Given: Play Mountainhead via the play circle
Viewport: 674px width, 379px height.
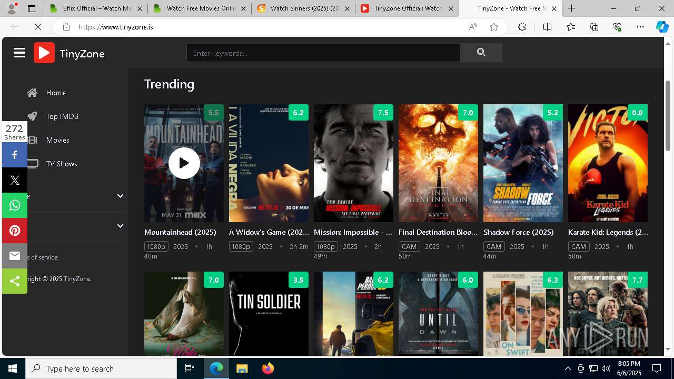Looking at the screenshot, I should tap(184, 163).
